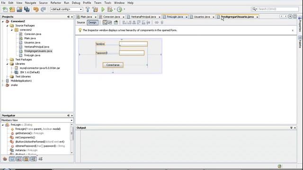
Task: Switch editor to Design view
Action: coord(92,23)
